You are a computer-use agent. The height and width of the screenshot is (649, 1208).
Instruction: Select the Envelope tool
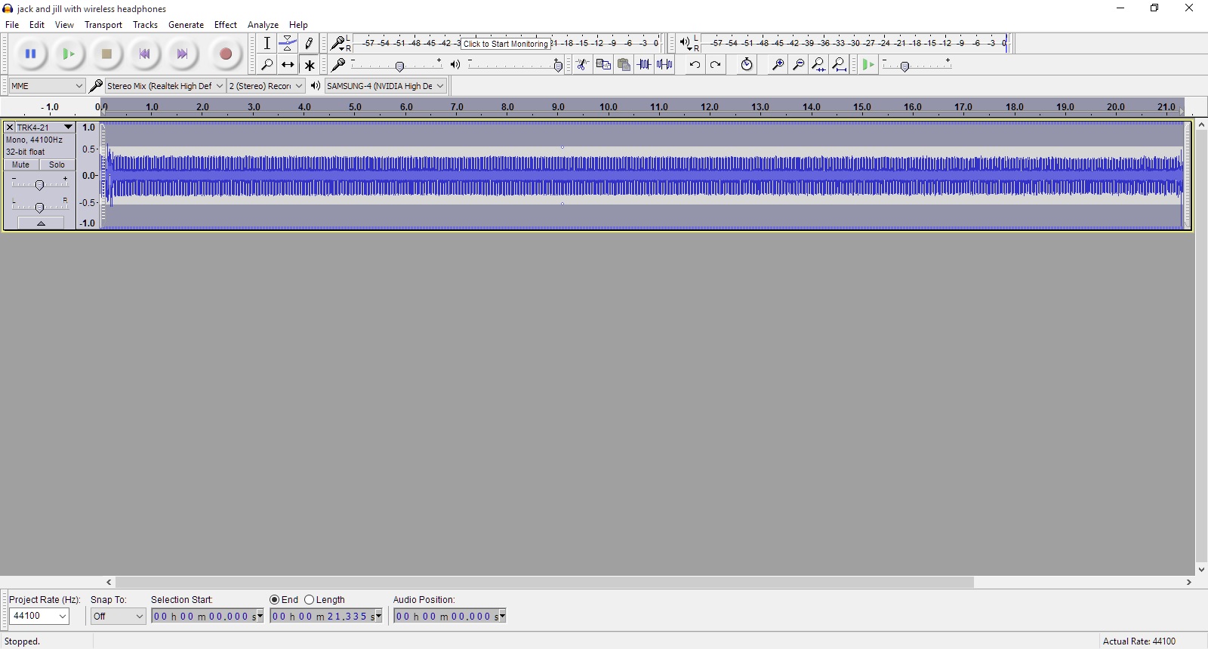point(288,44)
